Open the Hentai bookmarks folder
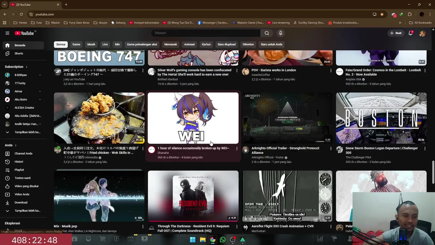 20,23
